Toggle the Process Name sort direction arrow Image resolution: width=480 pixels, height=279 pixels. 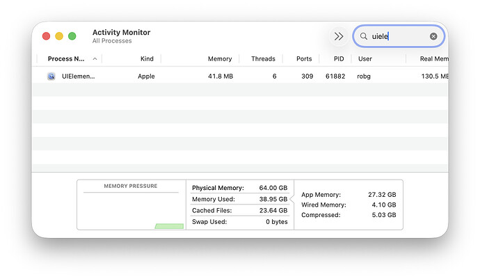click(95, 59)
